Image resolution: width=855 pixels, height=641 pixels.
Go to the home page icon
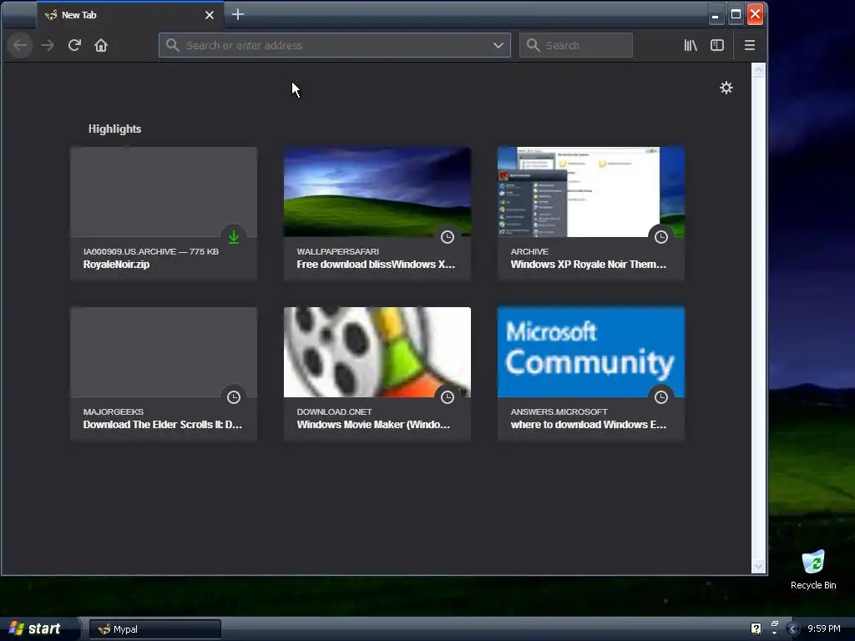pos(101,45)
